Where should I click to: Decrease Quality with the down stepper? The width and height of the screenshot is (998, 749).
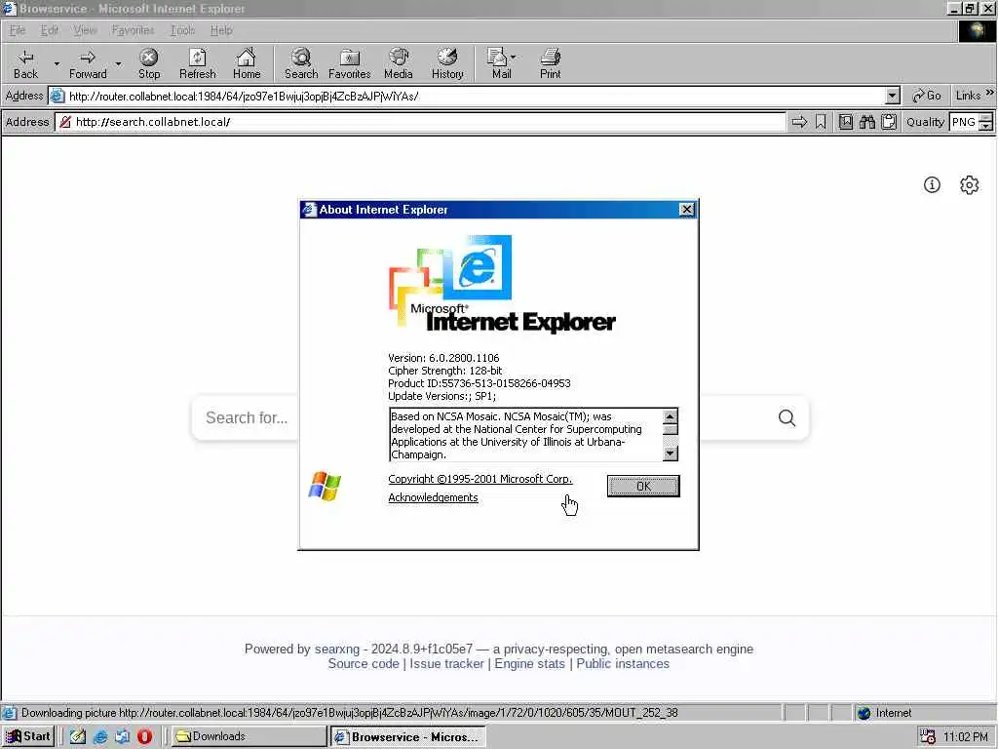986,126
